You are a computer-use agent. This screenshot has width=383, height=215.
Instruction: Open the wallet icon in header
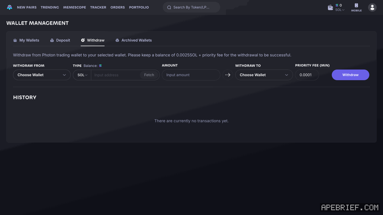click(x=330, y=7)
